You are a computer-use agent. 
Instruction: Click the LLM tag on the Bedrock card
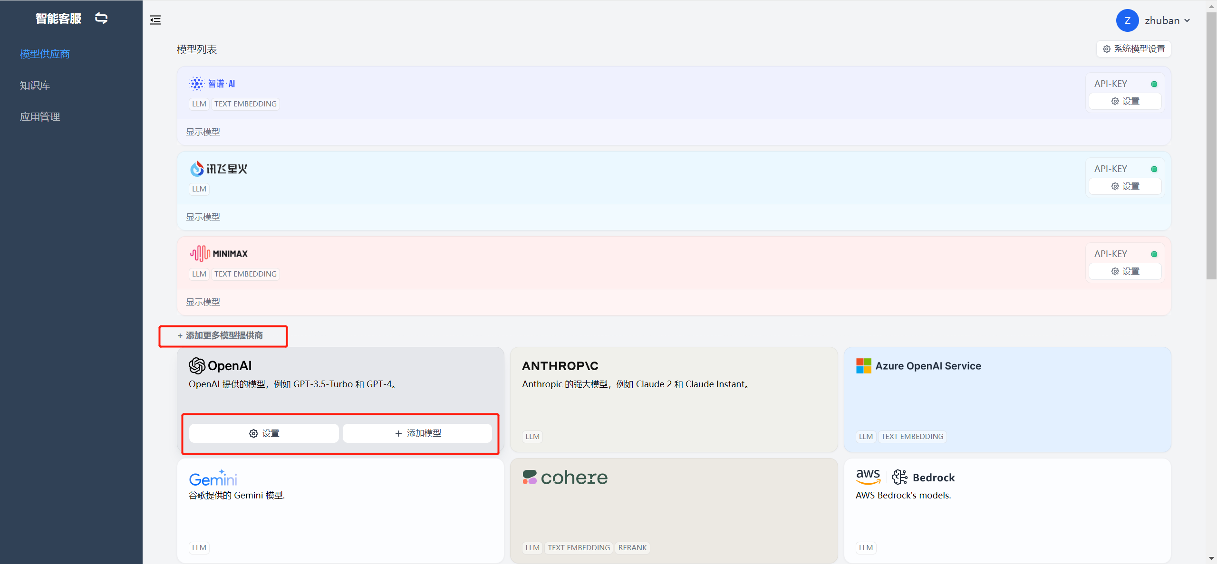tap(866, 548)
